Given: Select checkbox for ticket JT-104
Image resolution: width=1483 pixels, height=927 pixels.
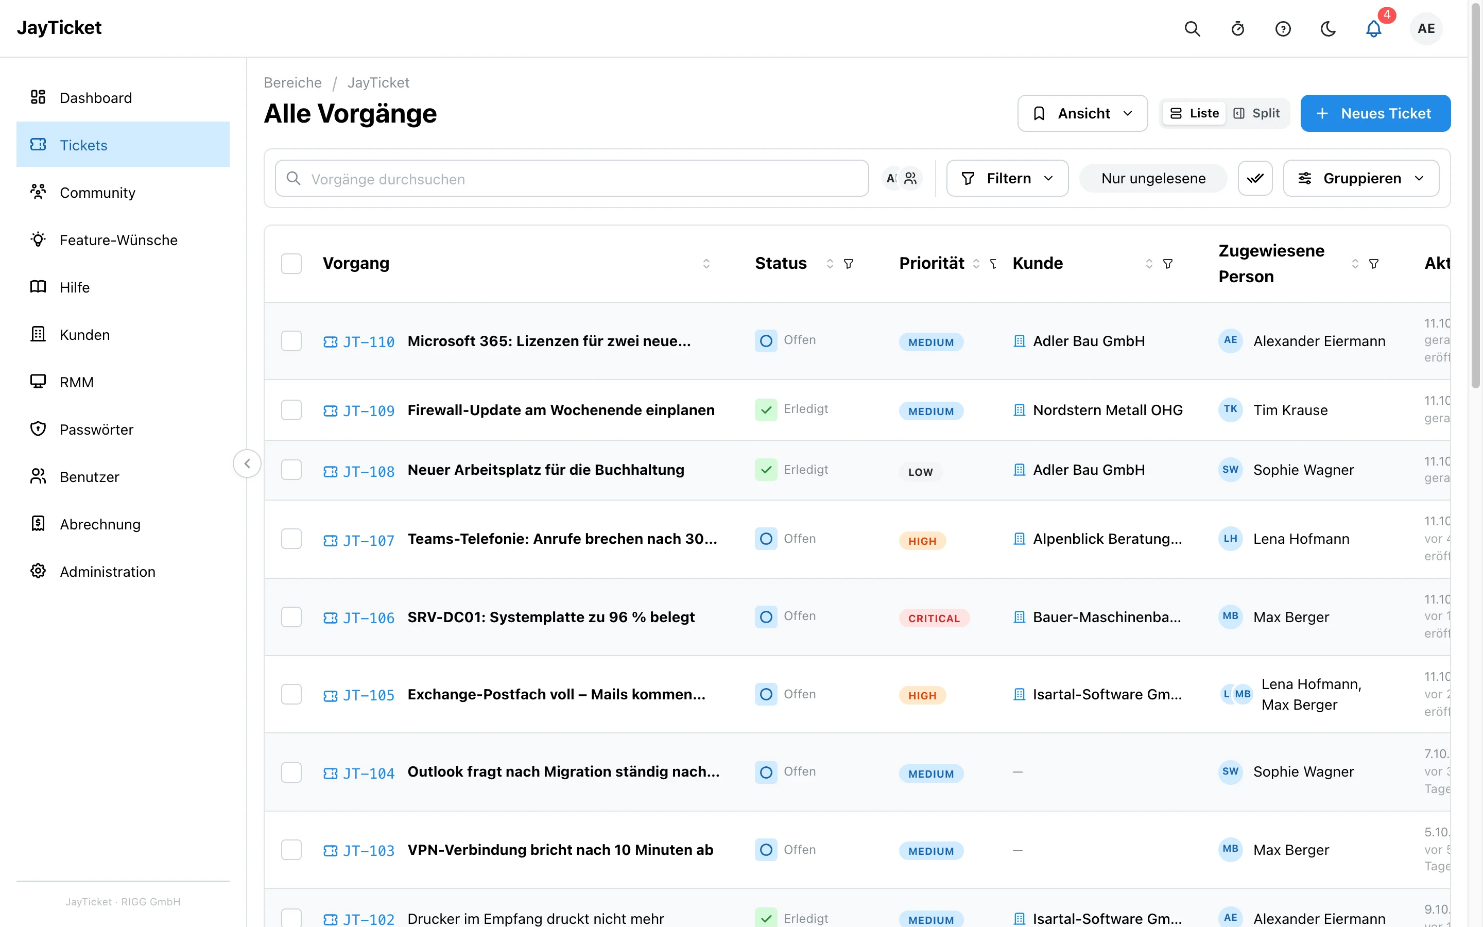Looking at the screenshot, I should tap(291, 772).
